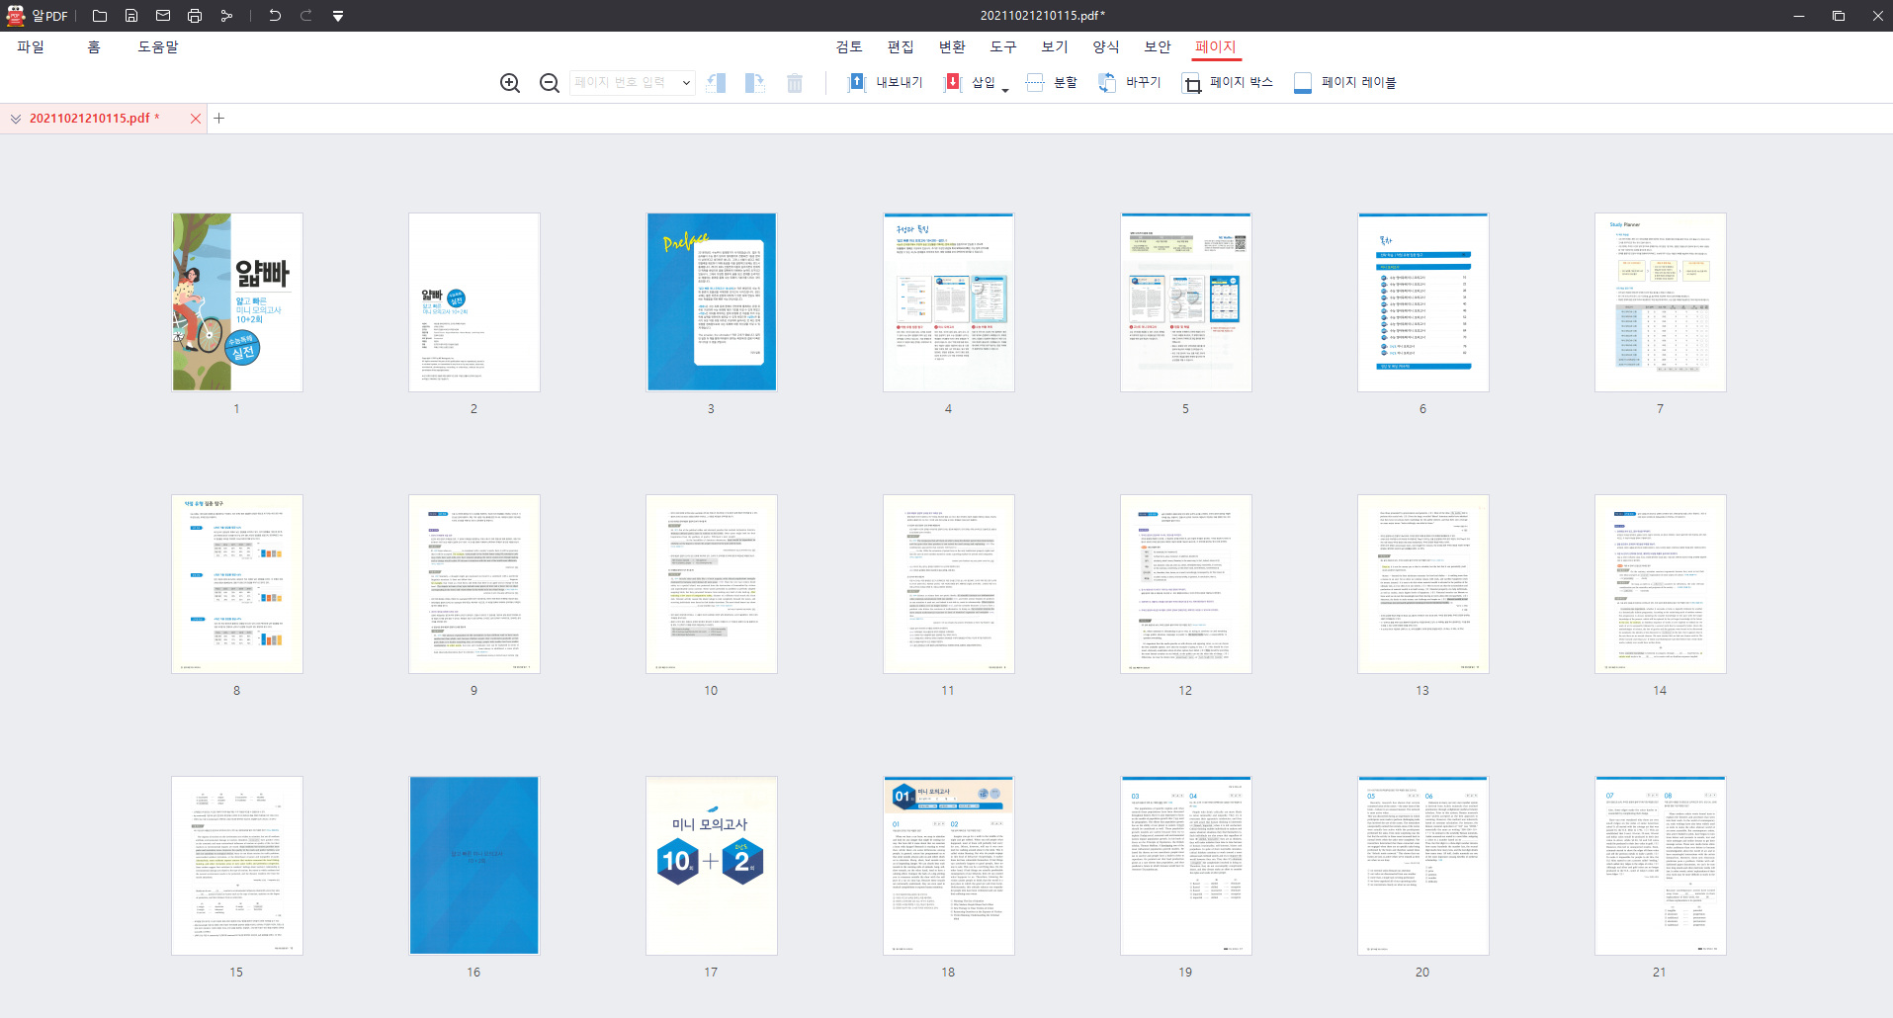Switch to the 양식 tab

[x=1106, y=46]
